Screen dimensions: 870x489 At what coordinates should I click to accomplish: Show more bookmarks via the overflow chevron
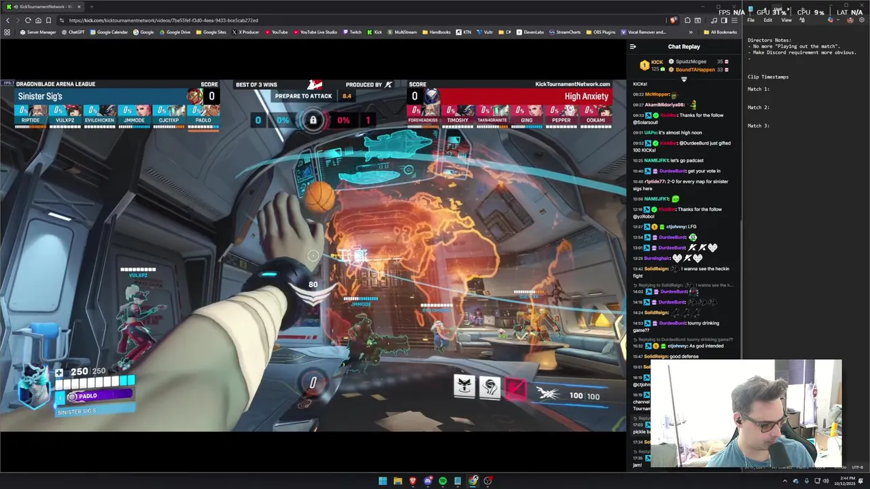(x=691, y=32)
